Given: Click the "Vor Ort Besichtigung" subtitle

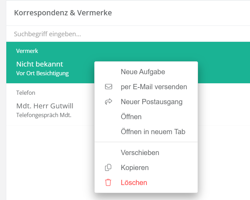Looking at the screenshot, I should tap(43, 73).
